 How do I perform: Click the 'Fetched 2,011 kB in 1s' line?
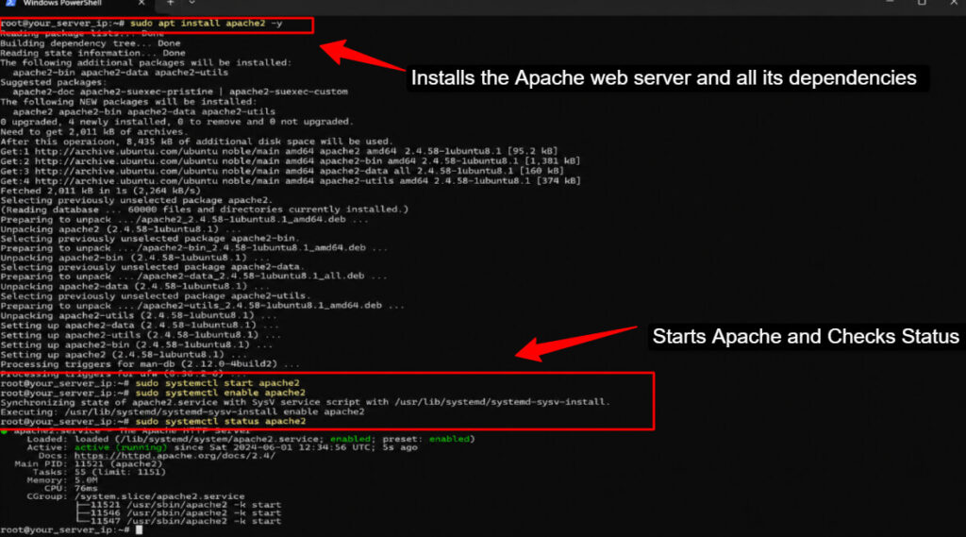pos(100,191)
